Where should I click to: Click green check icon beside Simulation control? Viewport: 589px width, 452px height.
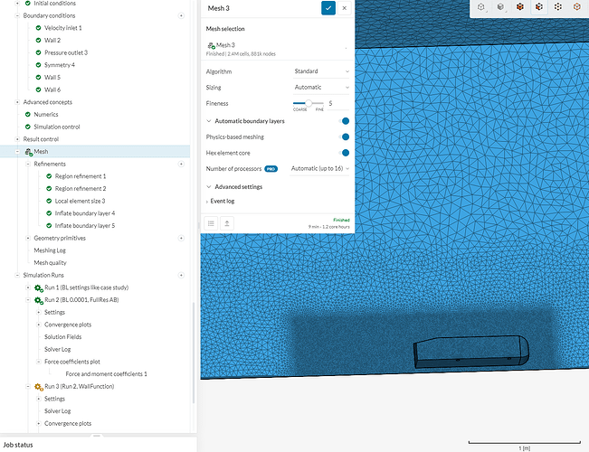pyautogui.click(x=28, y=127)
